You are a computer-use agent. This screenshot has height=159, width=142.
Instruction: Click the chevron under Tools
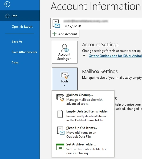click(x=64, y=86)
